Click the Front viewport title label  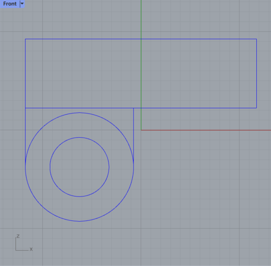pyautogui.click(x=10, y=4)
